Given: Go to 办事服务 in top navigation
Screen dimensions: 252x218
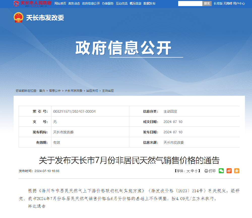Looking at the screenshot, I should 108,3.
